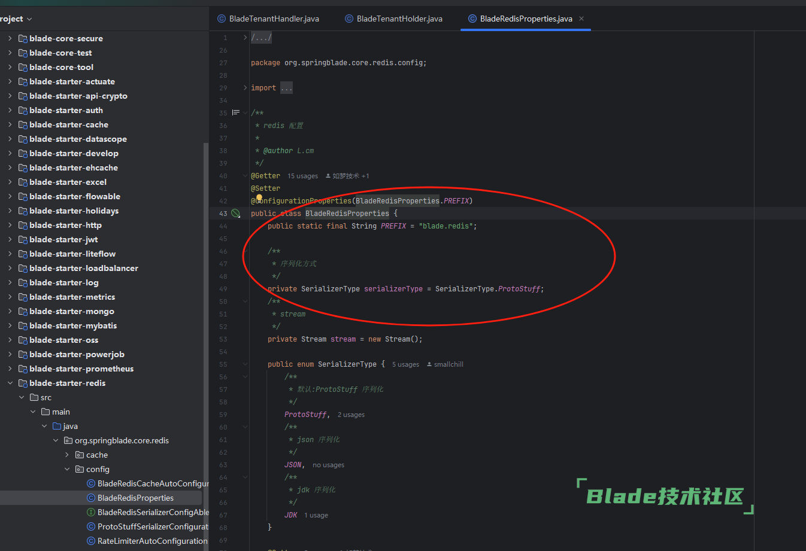Click the class icon on BladeTenantHandler.java tab
The width and height of the screenshot is (806, 551).
[222, 19]
